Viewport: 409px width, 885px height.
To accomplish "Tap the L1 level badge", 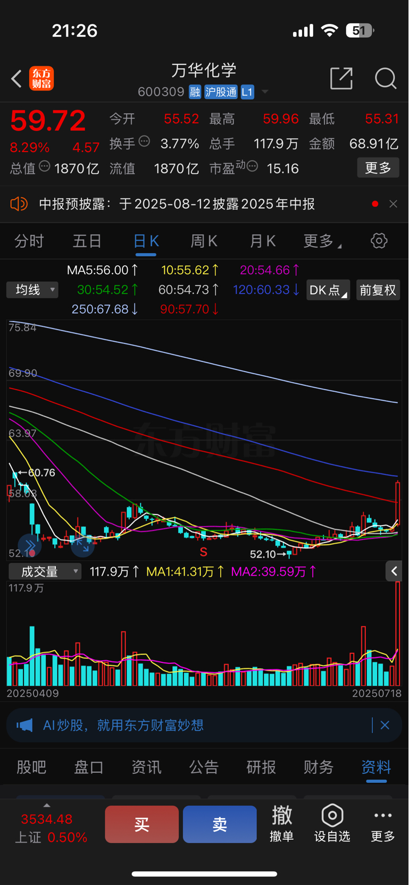I will tap(247, 92).
